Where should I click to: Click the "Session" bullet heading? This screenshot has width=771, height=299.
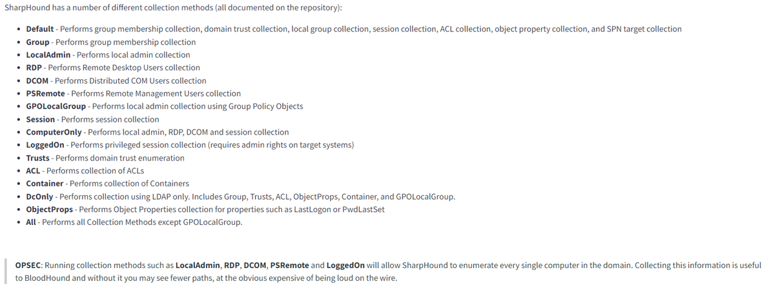40,119
